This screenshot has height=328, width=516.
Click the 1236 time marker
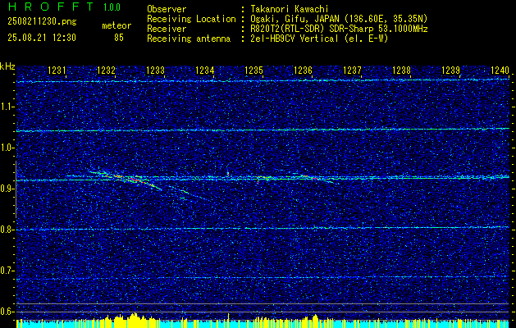pyautogui.click(x=303, y=71)
